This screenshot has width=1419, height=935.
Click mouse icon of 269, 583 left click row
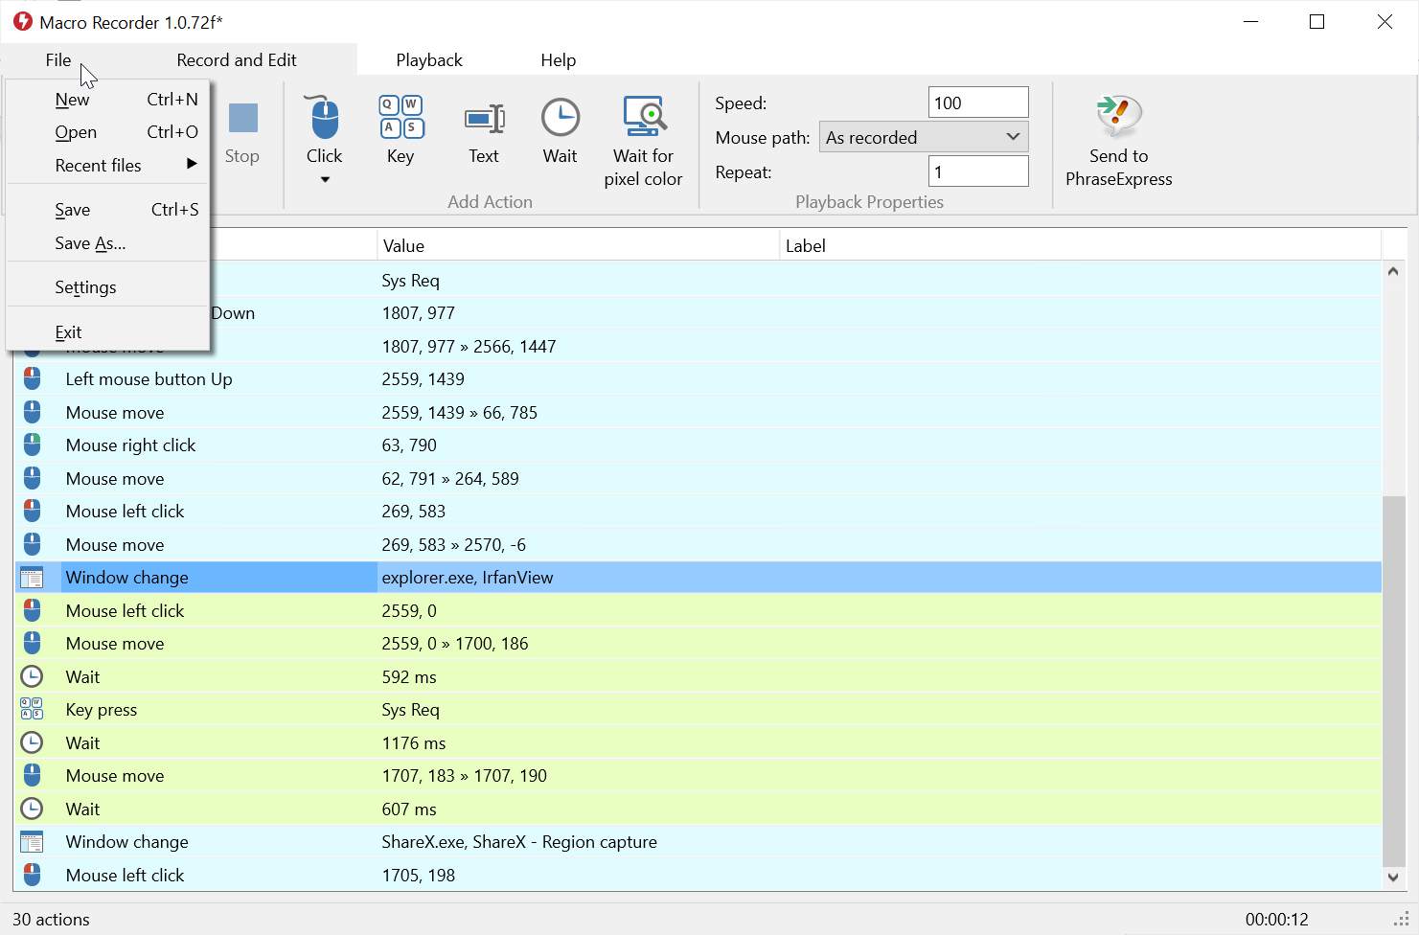32,512
